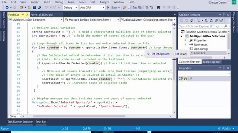Image resolution: width=238 pixels, height=133 pixels.
Task: Click Sync with Active Document icon
Action: click(206, 21)
